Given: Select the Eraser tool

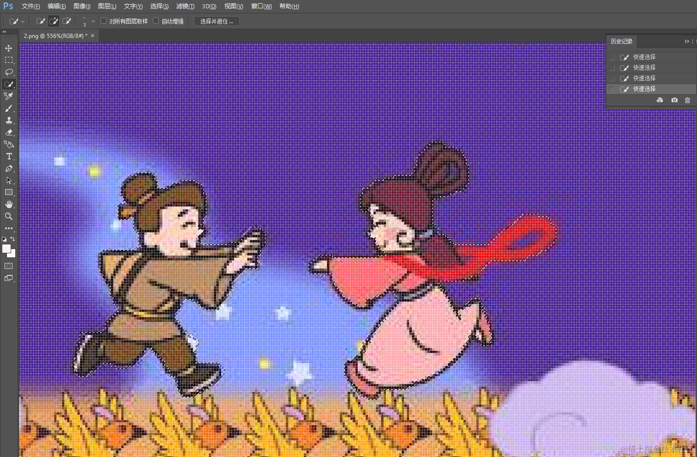Looking at the screenshot, I should tap(9, 132).
